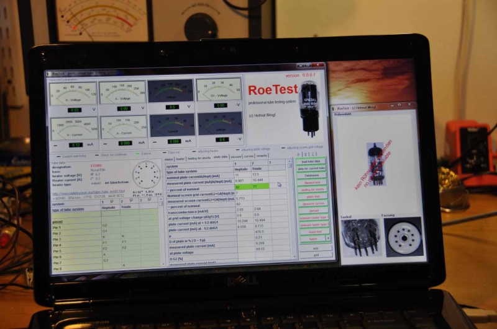Select the 0.3 heater current radio button
497x329 pixels.
(x=92, y=178)
